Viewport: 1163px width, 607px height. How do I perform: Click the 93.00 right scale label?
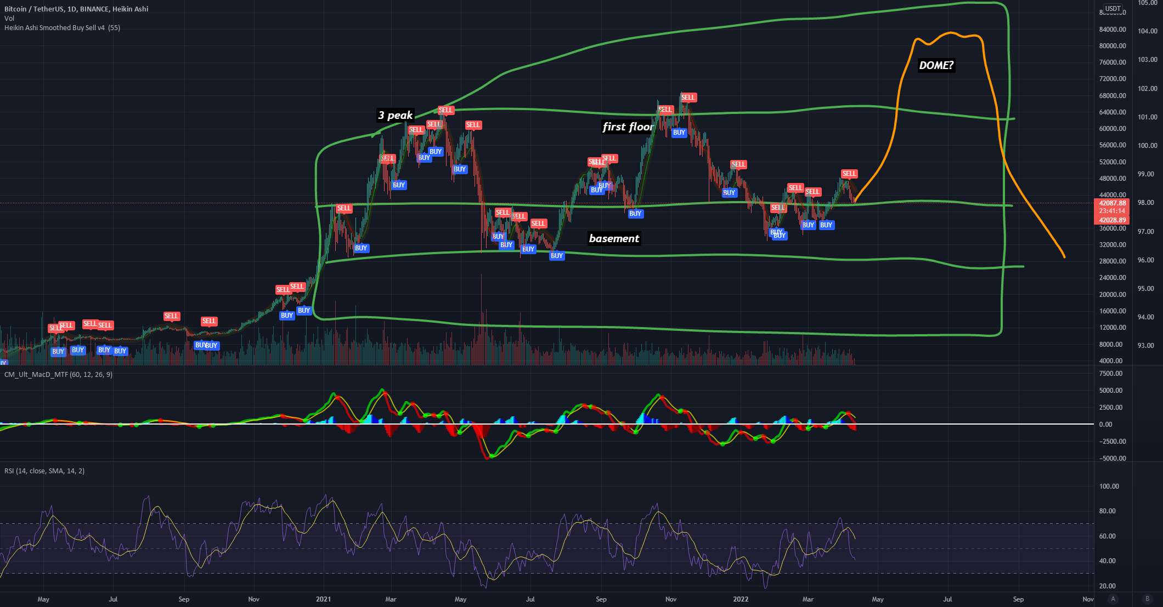1145,346
